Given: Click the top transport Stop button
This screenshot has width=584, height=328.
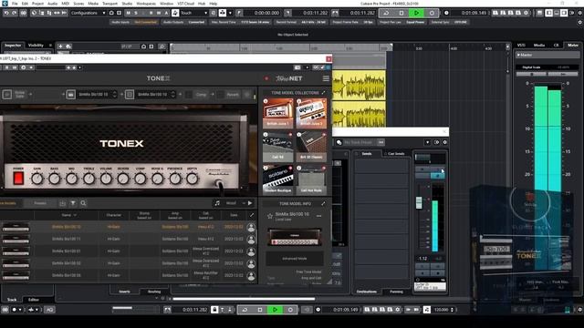Looking at the screenshot, I should (x=401, y=13).
